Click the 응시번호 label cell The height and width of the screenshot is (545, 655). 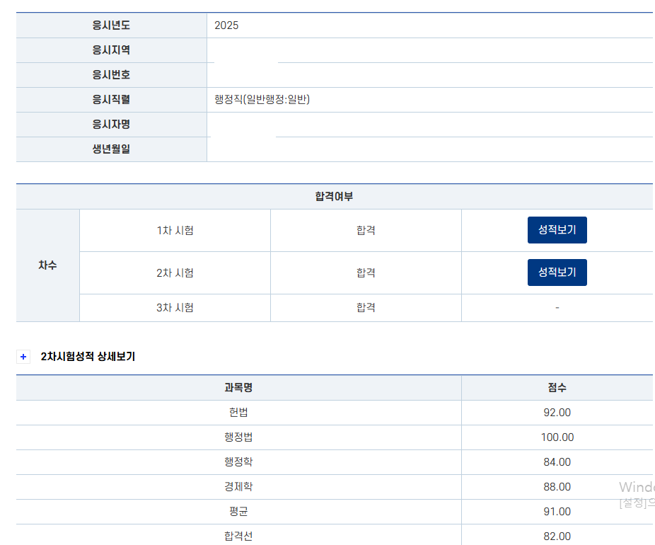click(111, 75)
